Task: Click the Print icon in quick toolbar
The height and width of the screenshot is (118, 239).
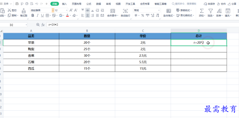Action: click(27, 4)
